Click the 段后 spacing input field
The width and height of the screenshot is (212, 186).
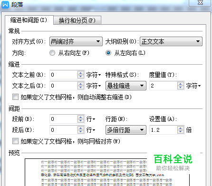(64, 130)
